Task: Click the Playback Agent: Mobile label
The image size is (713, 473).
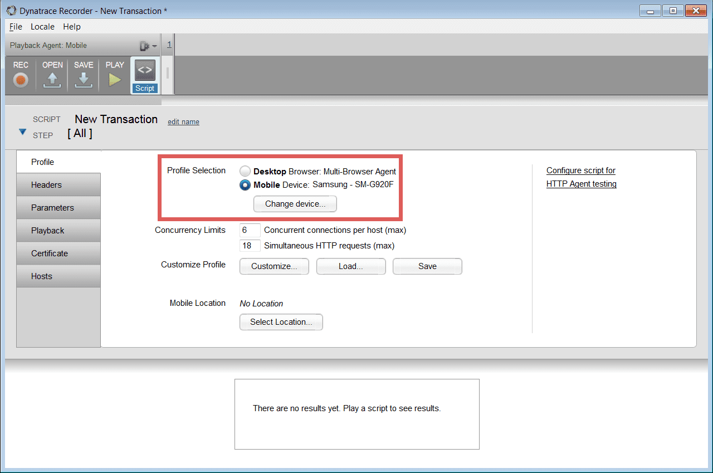Action: [x=48, y=46]
